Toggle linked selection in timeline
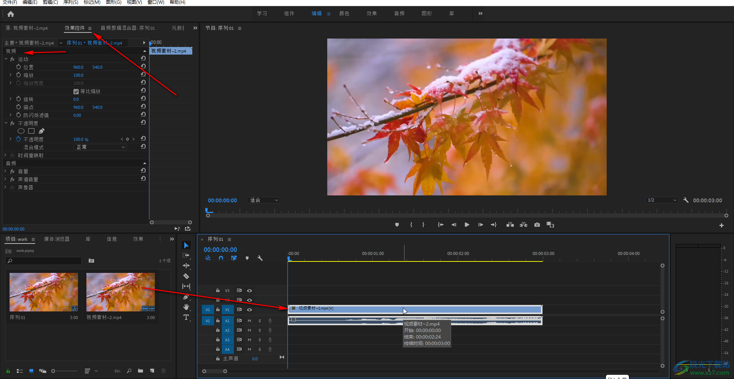 [x=234, y=258]
